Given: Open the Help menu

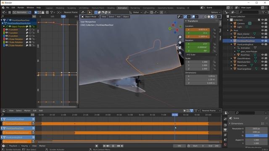Looking at the screenshot, I should tap(39, 8).
